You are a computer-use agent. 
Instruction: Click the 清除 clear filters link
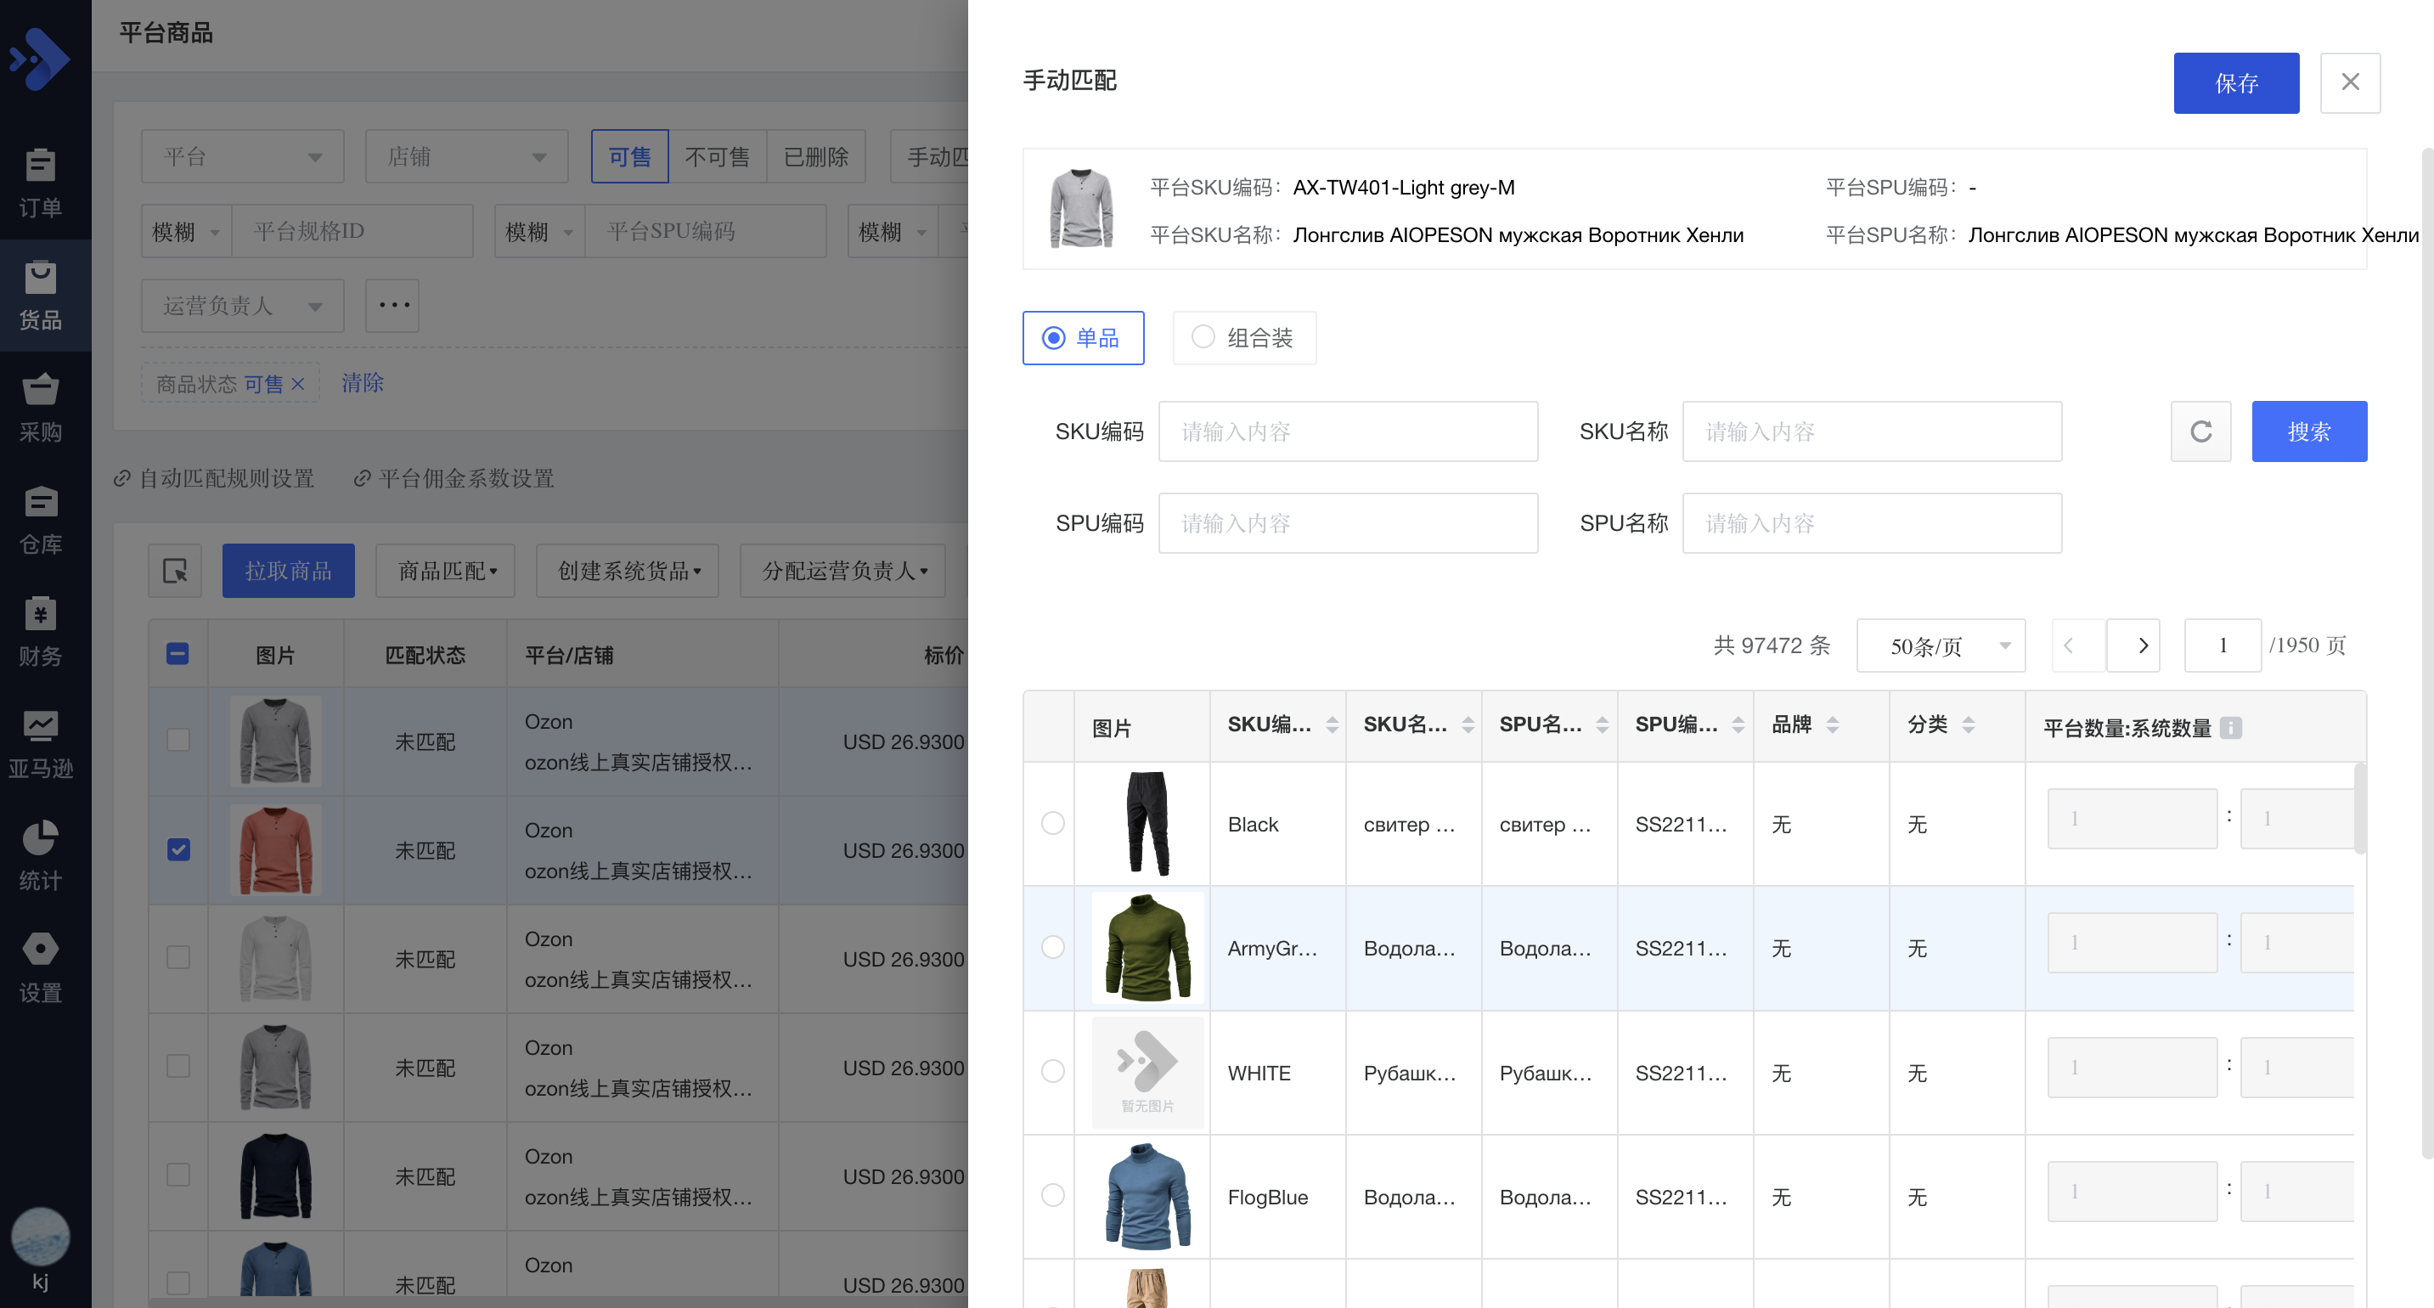coord(362,383)
